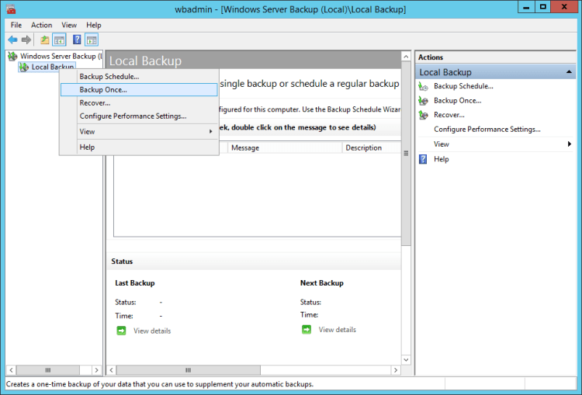Screen dimensions: 582x395
Task: Open the File menu
Action: (x=16, y=25)
